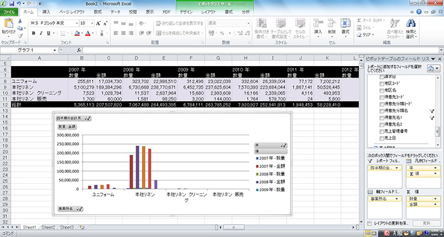Image resolution: width=444 pixels, height=237 pixels.
Task: Open the font name dropdown
Action: [x=77, y=24]
